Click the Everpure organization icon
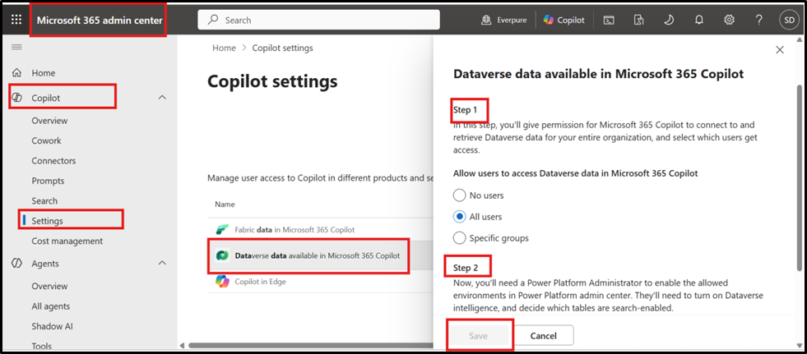 coord(486,20)
